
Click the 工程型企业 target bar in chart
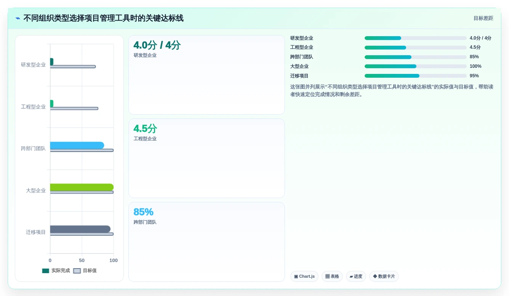click(74, 109)
